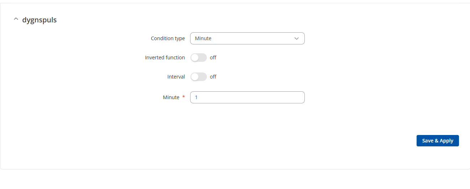470x189 pixels.
Task: Click the off text beside Inverted function
Action: pos(213,58)
